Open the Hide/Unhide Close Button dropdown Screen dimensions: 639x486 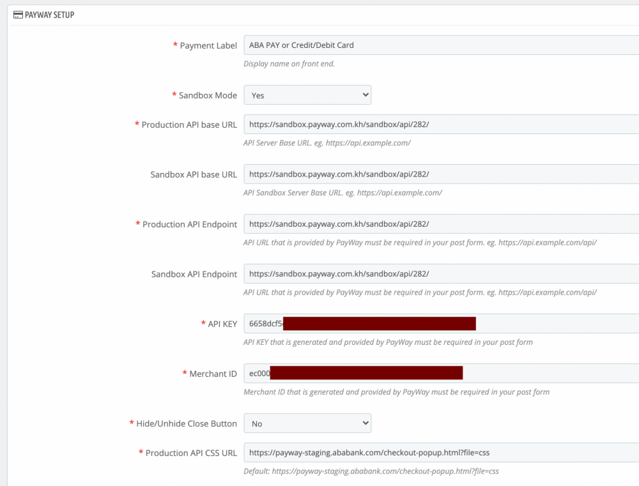coord(307,423)
